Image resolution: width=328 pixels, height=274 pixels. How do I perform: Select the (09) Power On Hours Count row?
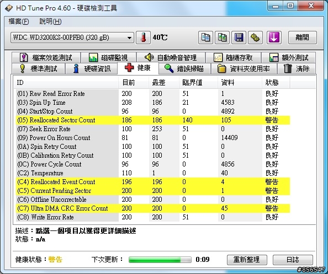pos(153,138)
